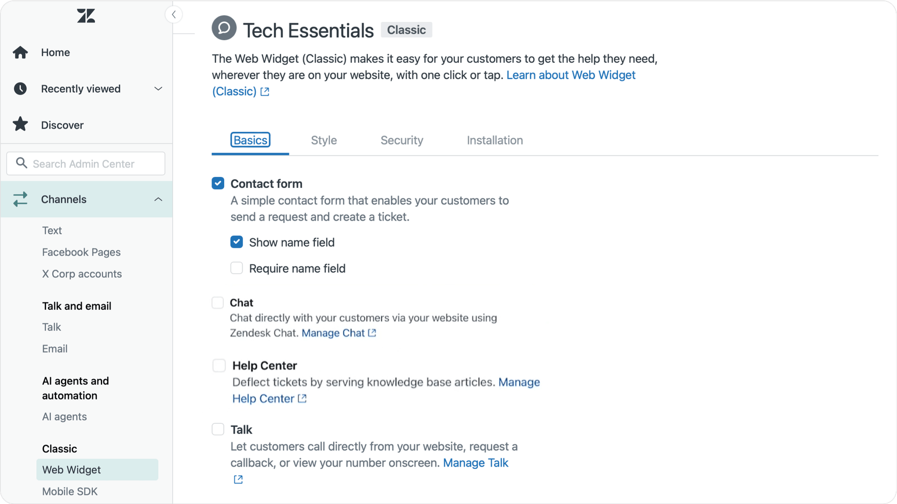897x504 pixels.
Task: Toggle the Show name field checkbox
Action: click(237, 242)
